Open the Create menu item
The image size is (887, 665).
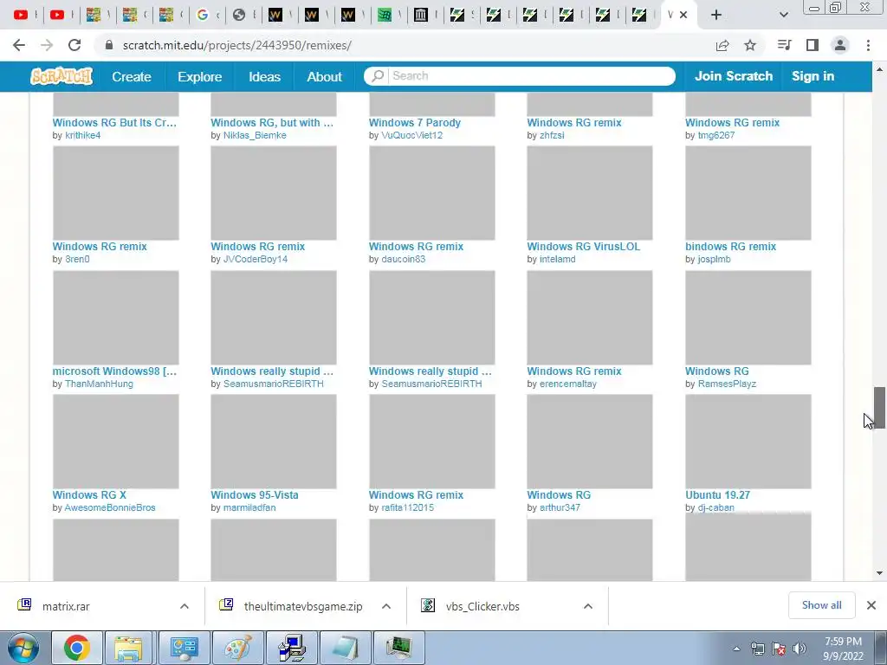coord(132,76)
